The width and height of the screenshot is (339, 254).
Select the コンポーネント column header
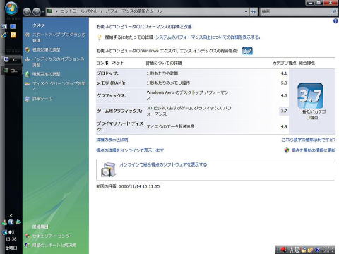(110, 63)
